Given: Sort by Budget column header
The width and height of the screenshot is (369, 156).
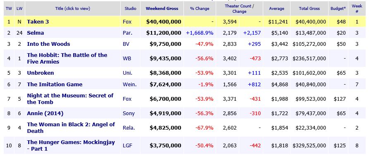Looking at the screenshot, I should pos(338,8).
